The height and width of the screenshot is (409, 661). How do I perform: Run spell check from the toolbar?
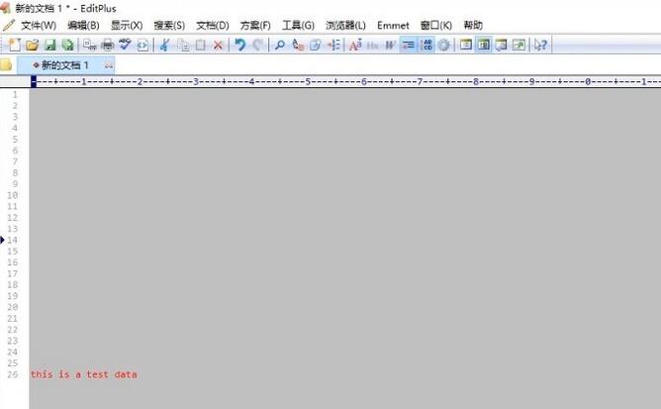coord(125,45)
